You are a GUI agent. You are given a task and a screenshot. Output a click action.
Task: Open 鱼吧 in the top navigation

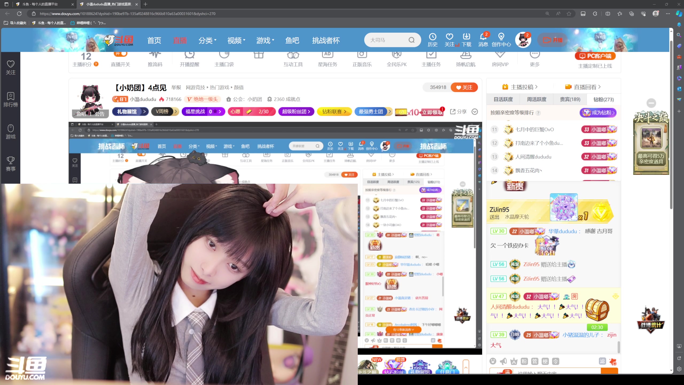(292, 40)
